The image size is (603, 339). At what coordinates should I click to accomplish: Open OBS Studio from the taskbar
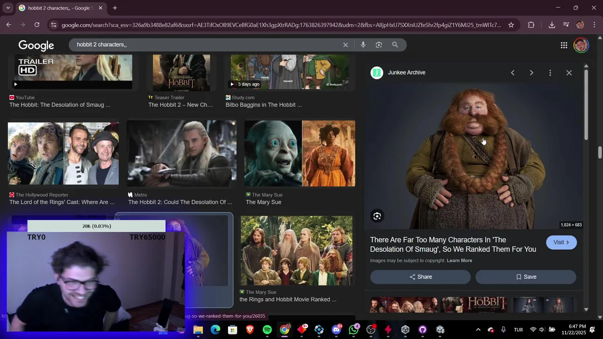point(371,330)
